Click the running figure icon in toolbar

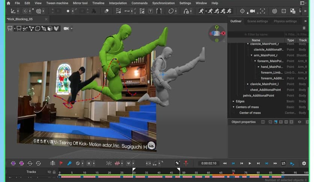tap(202, 11)
